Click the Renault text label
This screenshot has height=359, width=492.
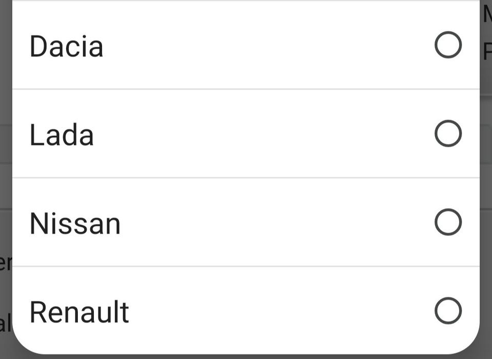[79, 312]
